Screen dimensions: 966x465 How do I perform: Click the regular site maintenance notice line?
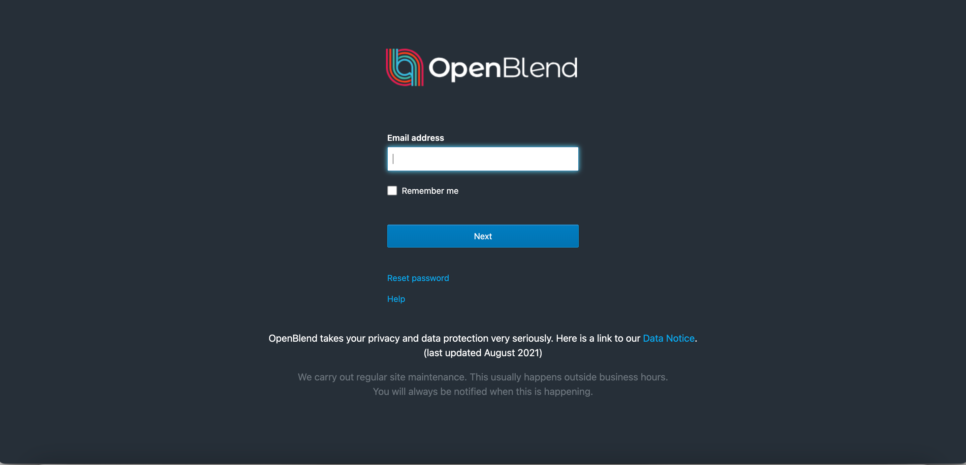[483, 377]
